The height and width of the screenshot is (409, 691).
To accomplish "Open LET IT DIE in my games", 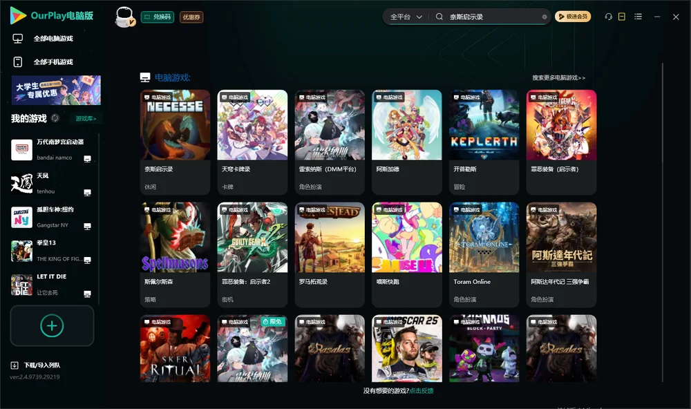I will 51,285.
